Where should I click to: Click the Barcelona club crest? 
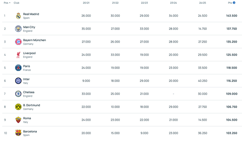pos(18,133)
